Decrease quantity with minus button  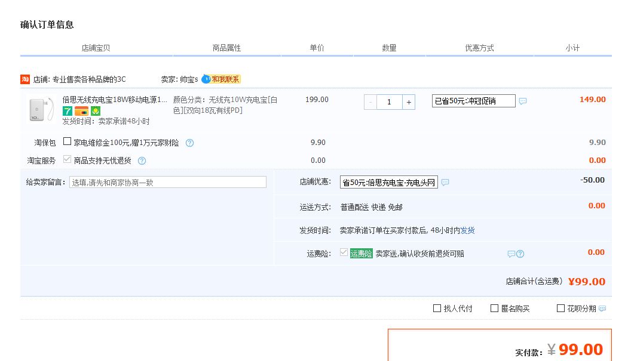pyautogui.click(x=370, y=102)
